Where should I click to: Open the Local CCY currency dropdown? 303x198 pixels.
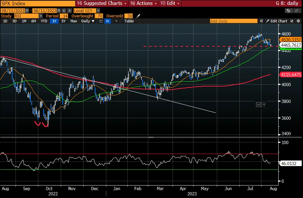98,11
